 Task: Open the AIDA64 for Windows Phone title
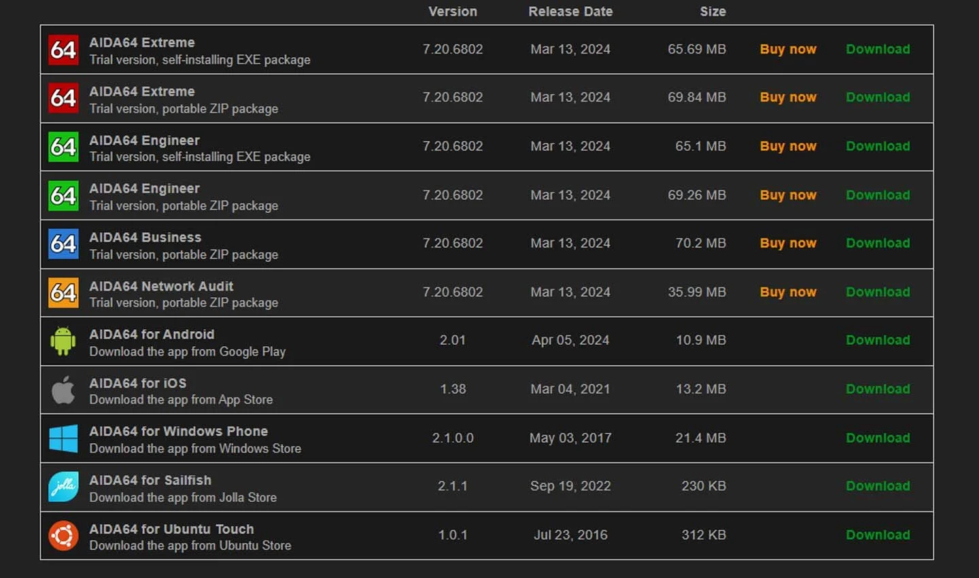[179, 431]
